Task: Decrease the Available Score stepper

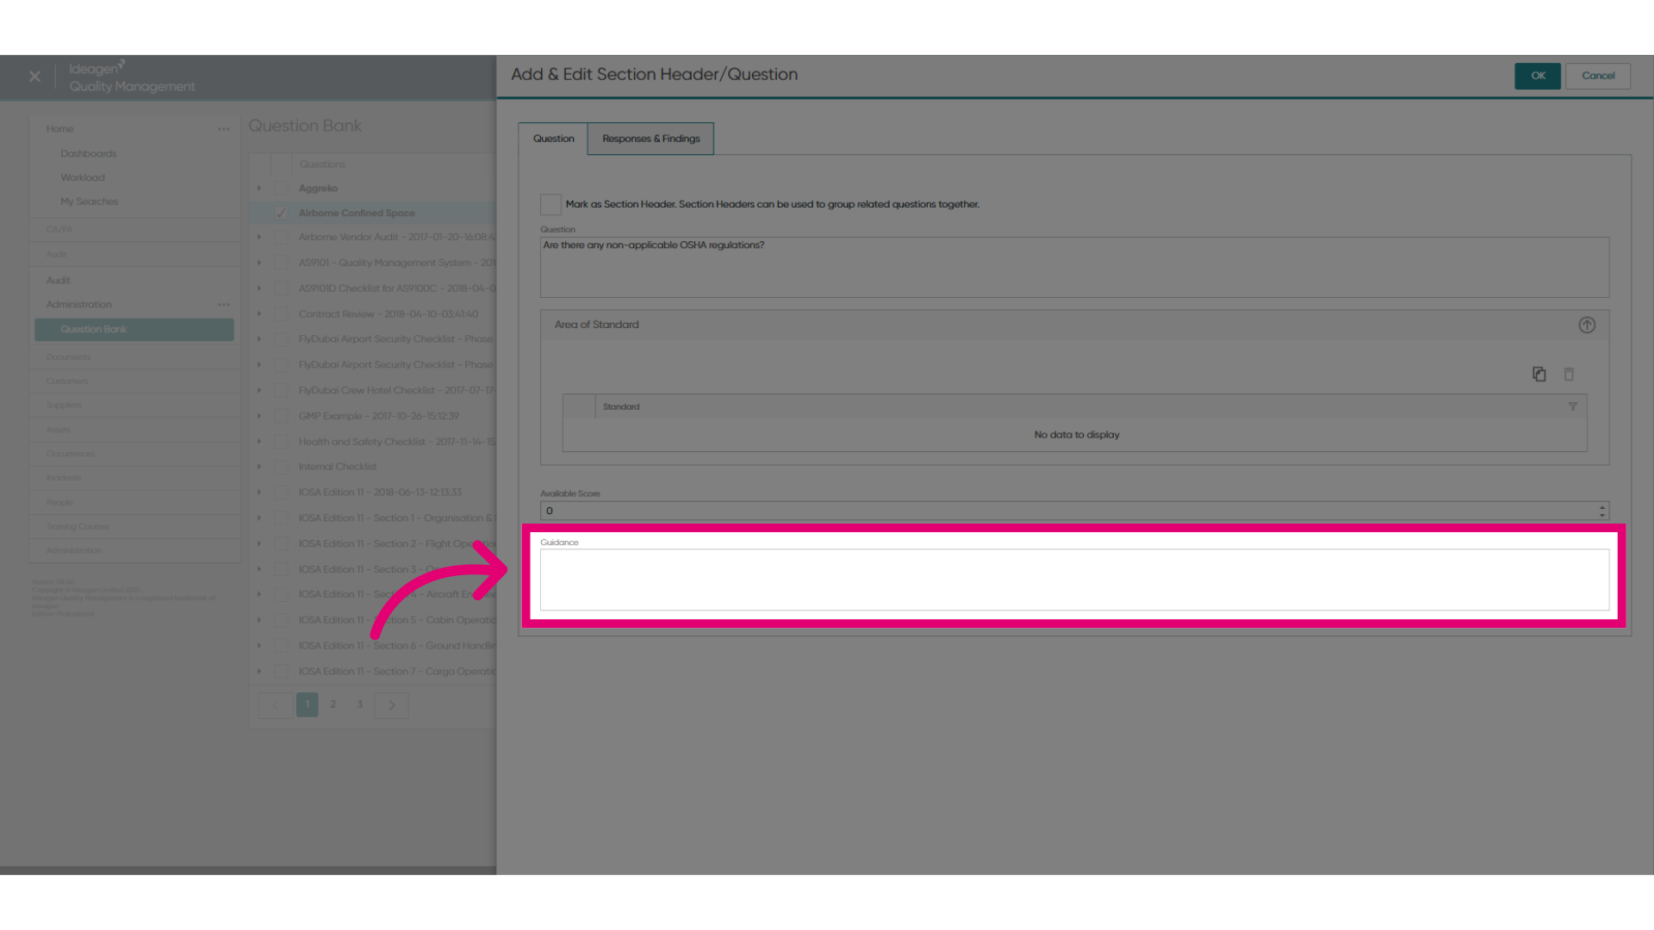Action: [x=1602, y=515]
